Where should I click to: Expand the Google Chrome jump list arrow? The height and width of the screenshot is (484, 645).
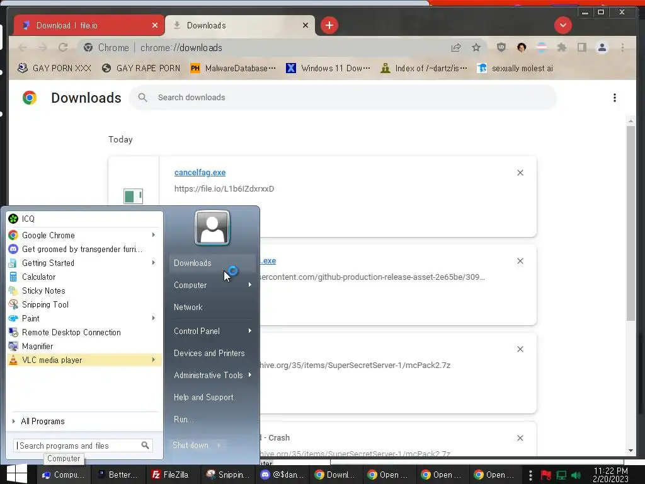tap(154, 235)
